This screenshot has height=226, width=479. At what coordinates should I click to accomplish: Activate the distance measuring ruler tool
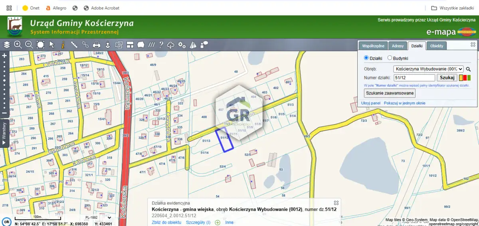coord(74,45)
